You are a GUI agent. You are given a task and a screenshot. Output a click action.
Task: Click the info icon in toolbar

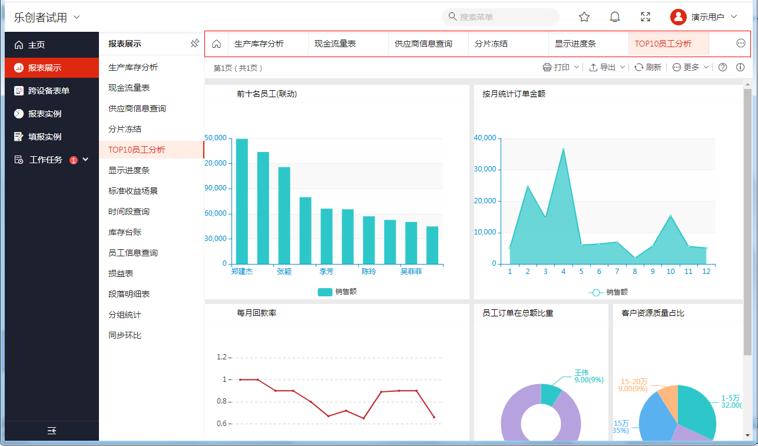(740, 67)
